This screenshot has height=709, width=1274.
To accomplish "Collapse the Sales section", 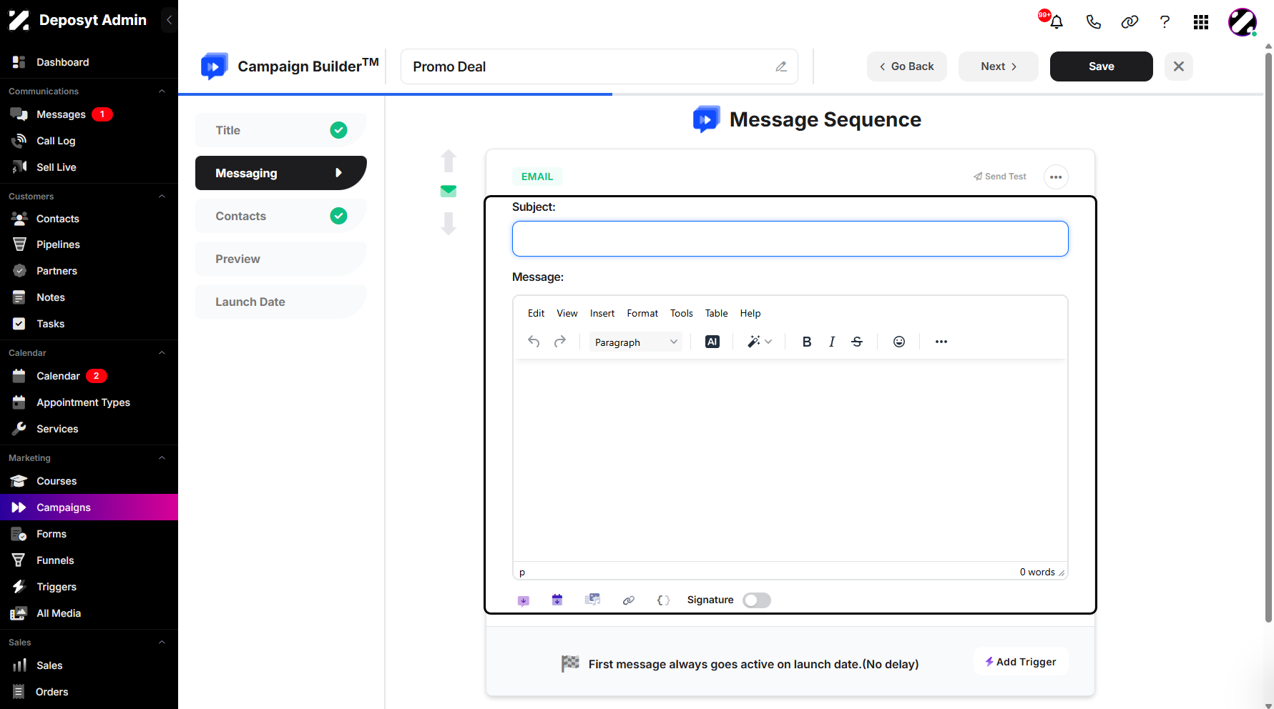I will (162, 642).
